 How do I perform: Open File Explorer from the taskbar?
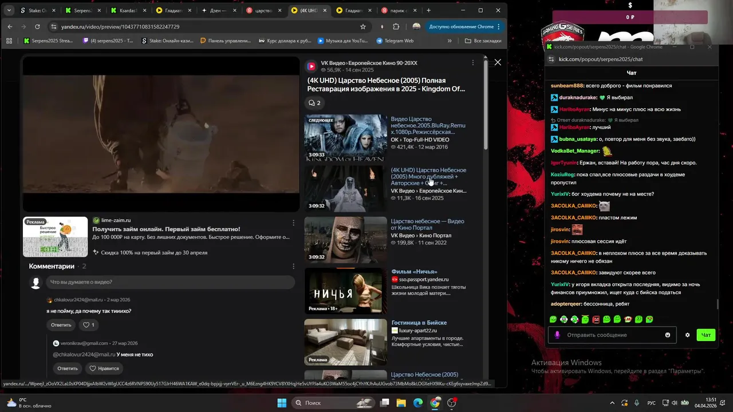coord(401,403)
